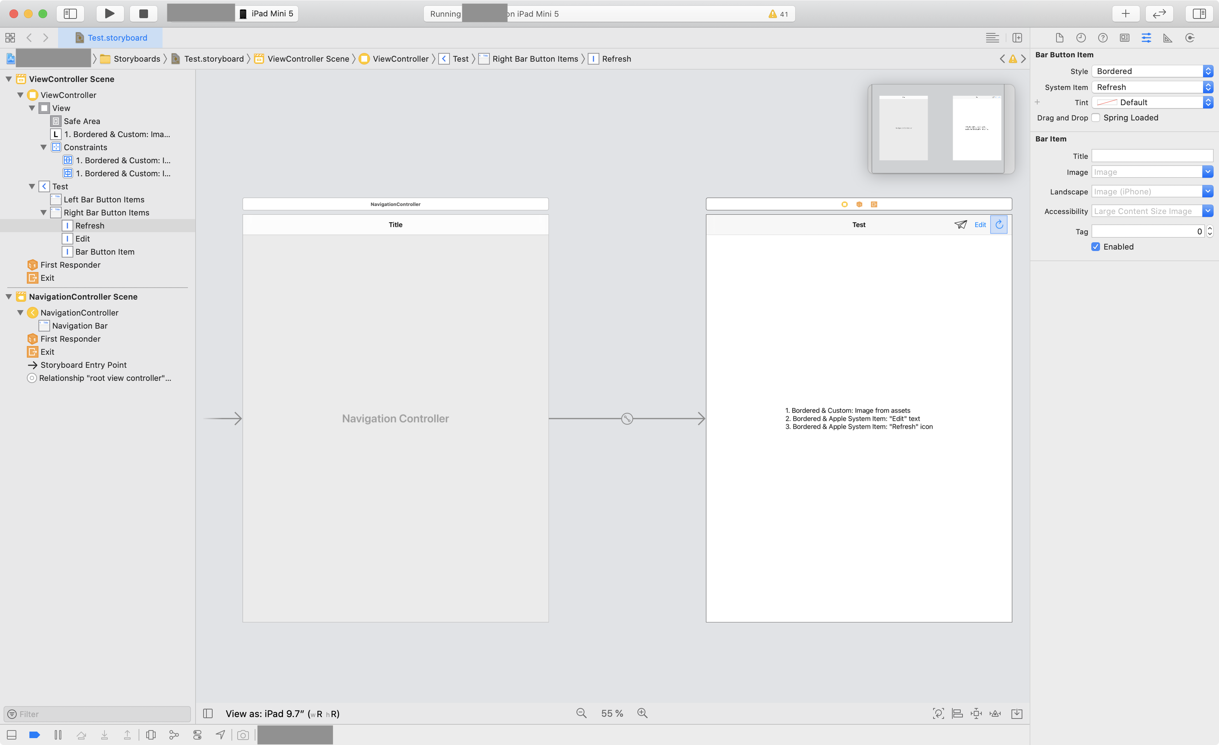Click the Tint Default color well
1219x745 pixels.
click(x=1107, y=102)
